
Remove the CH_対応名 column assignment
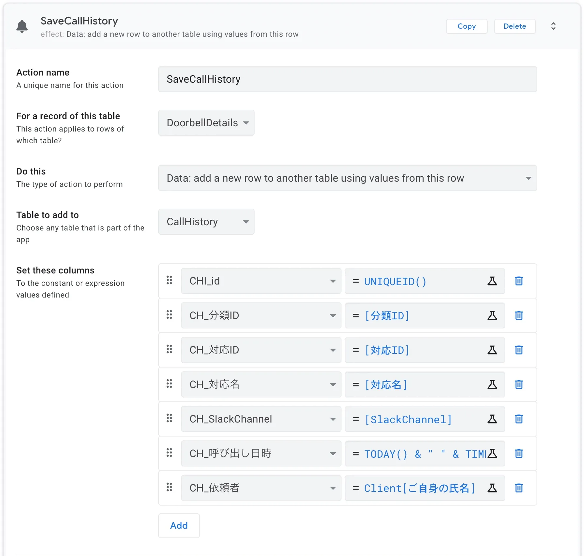tap(519, 384)
